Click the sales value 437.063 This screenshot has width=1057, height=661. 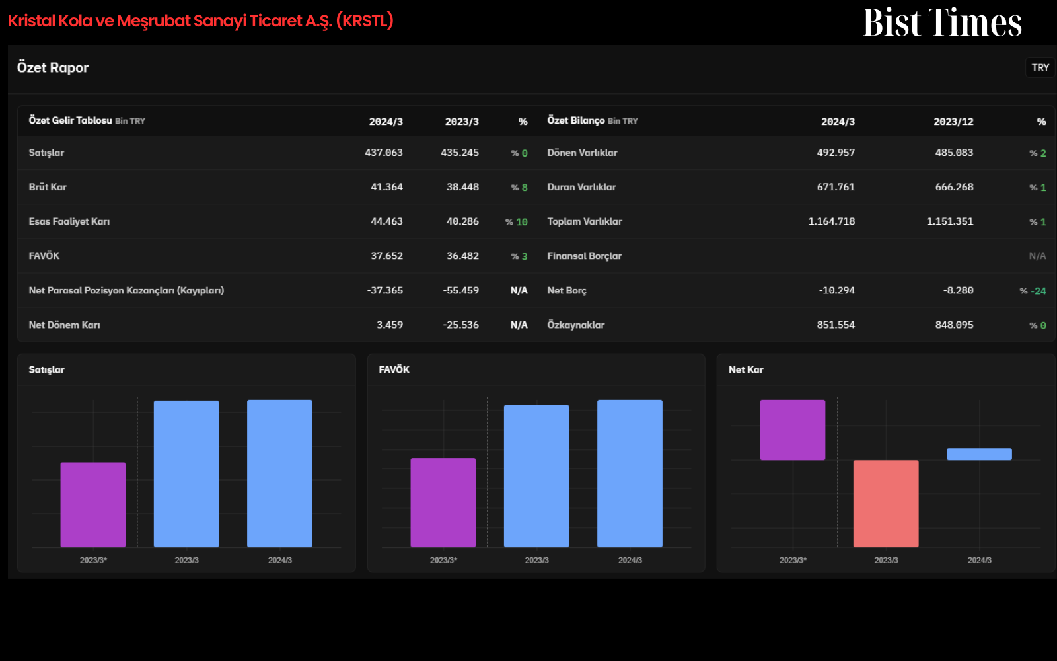(384, 153)
